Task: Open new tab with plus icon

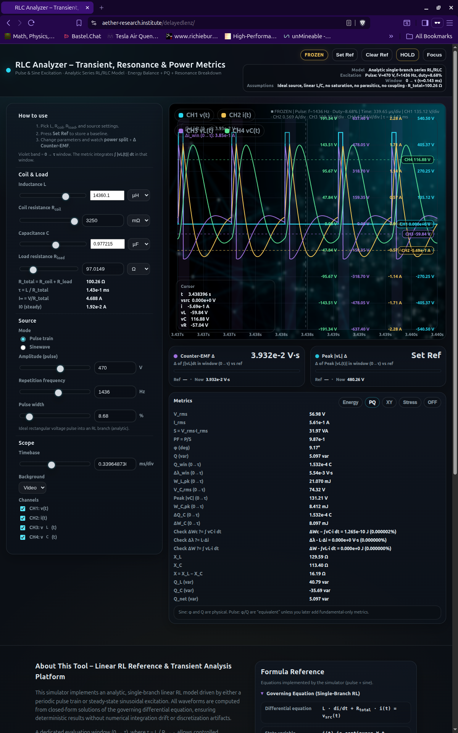Action: click(x=102, y=8)
